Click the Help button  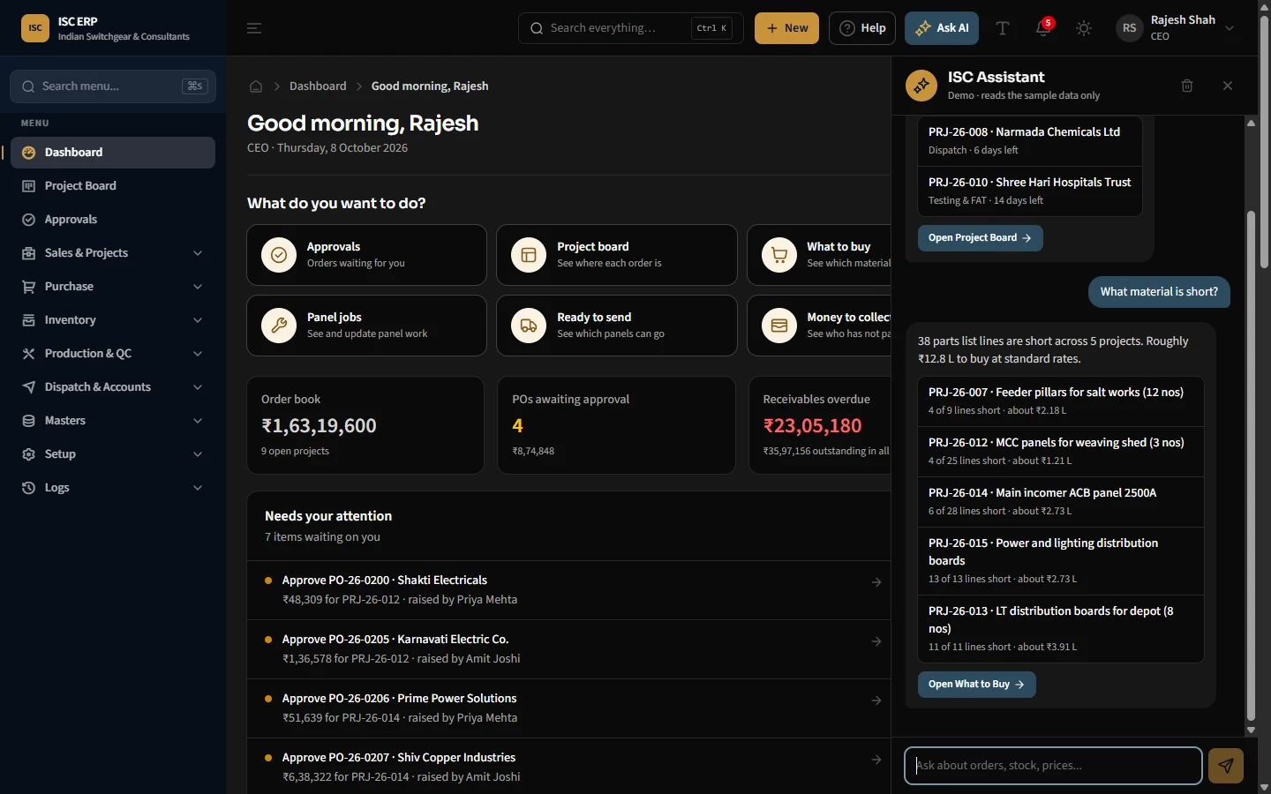click(862, 28)
